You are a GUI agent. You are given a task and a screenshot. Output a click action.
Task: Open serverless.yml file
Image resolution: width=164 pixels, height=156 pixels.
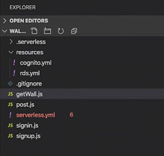35,115
